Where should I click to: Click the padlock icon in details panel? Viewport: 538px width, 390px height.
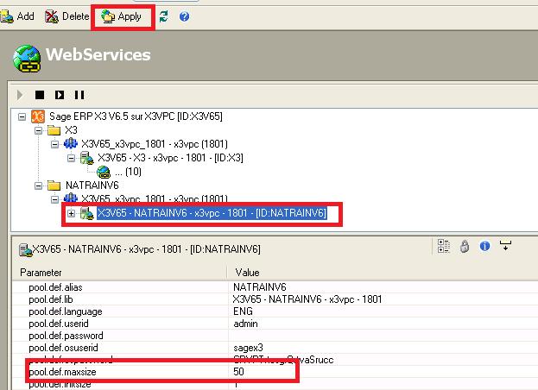465,246
